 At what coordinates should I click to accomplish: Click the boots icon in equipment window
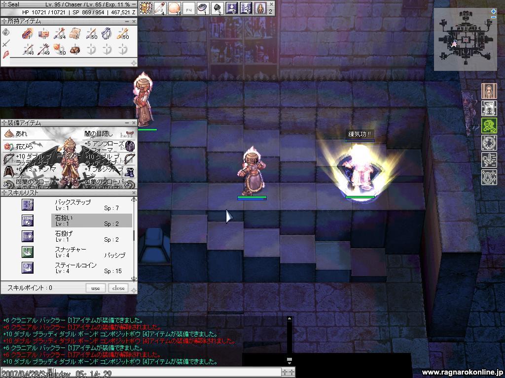(130, 172)
